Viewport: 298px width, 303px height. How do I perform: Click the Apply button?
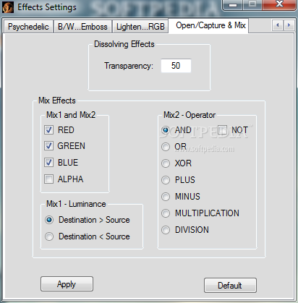pyautogui.click(x=67, y=284)
